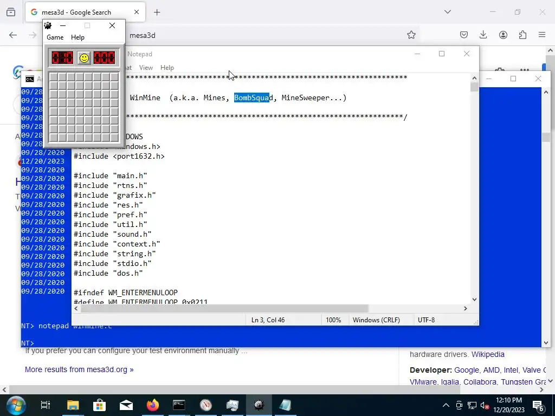This screenshot has width=555, height=416.
Task: Click the 'Ln 3, Col 46' status entry
Action: click(268, 320)
